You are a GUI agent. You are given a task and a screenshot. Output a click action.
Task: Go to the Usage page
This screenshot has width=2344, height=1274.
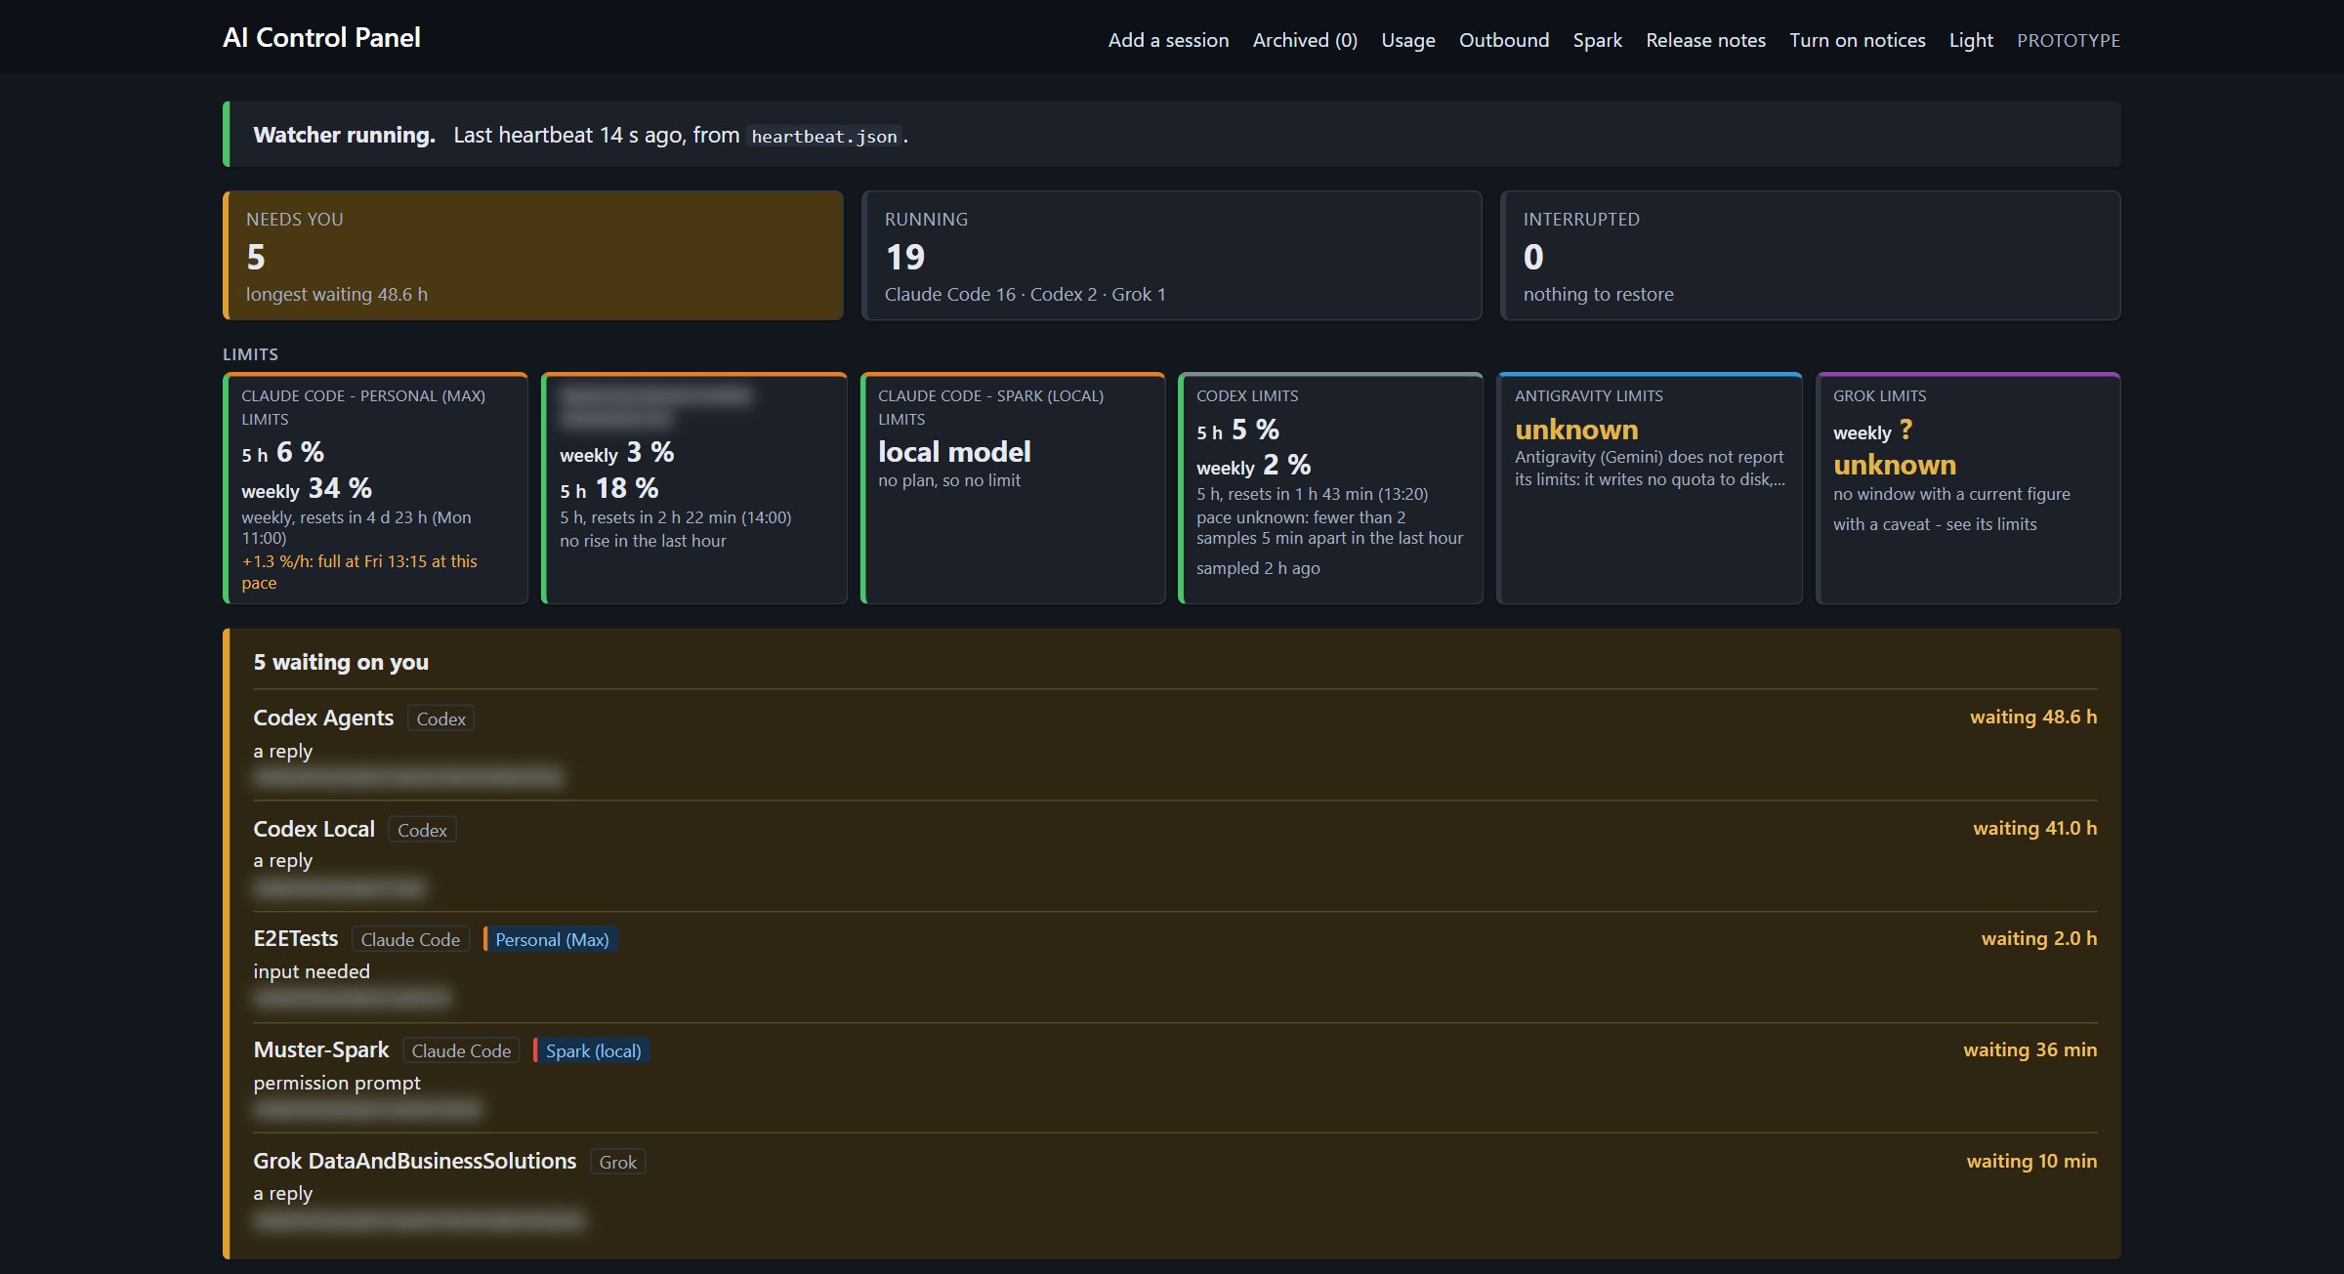(1407, 40)
